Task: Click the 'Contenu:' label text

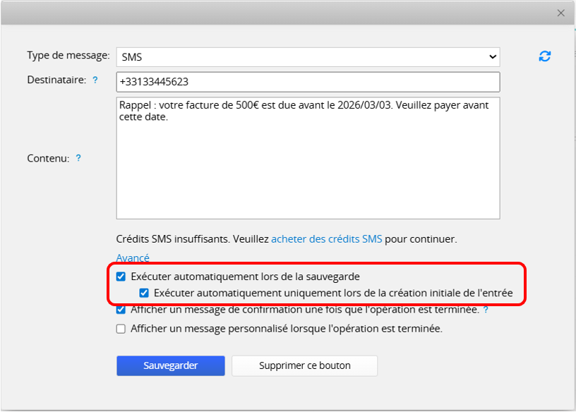Action: [48, 158]
